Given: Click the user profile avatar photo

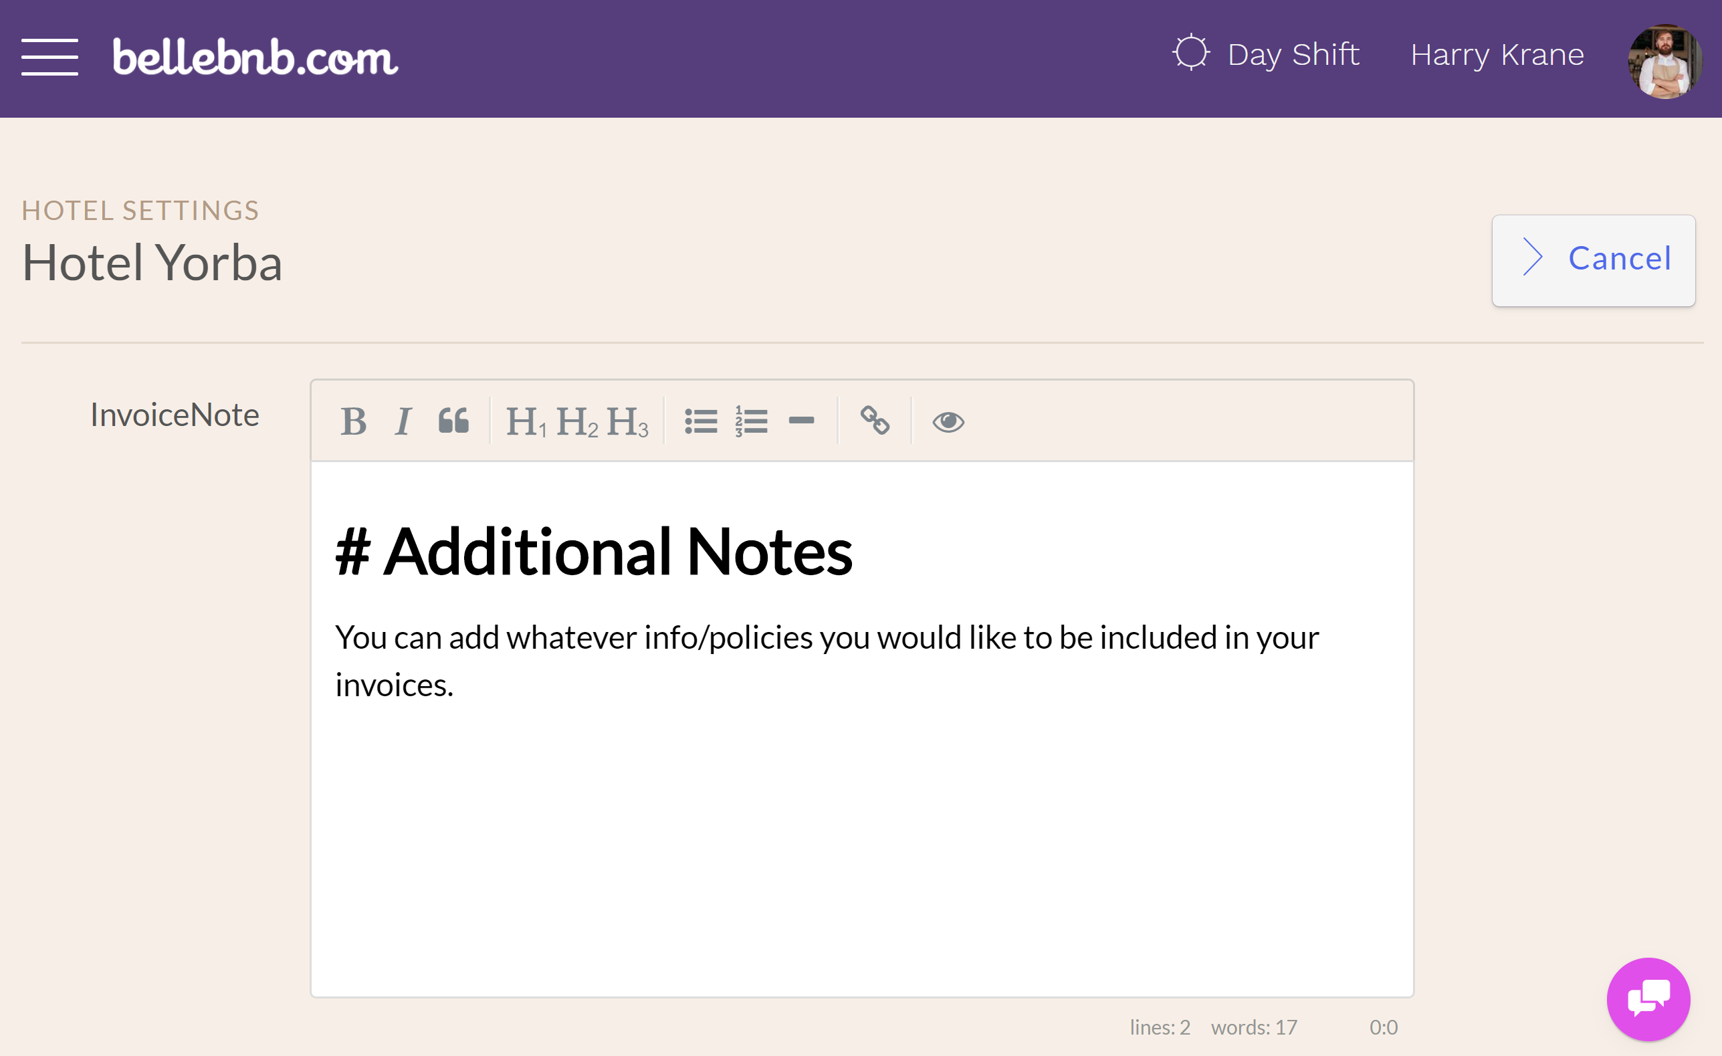Looking at the screenshot, I should 1664,61.
